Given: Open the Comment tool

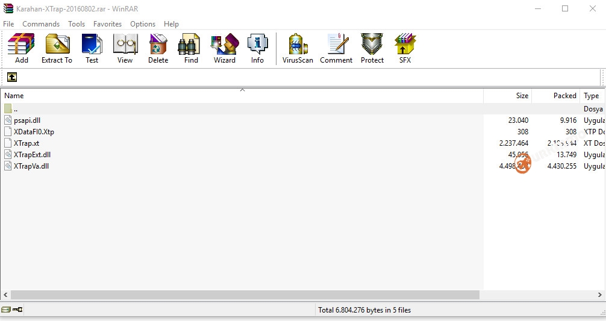Looking at the screenshot, I should click(337, 43).
